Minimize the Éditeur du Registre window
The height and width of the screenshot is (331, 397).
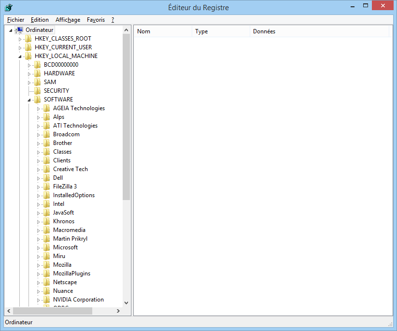352,6
